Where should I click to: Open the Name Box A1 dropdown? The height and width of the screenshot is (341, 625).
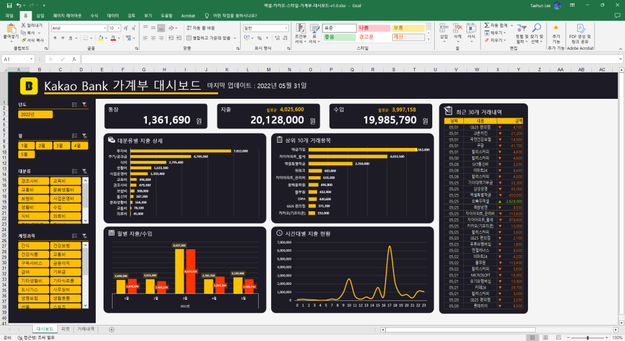(31, 59)
